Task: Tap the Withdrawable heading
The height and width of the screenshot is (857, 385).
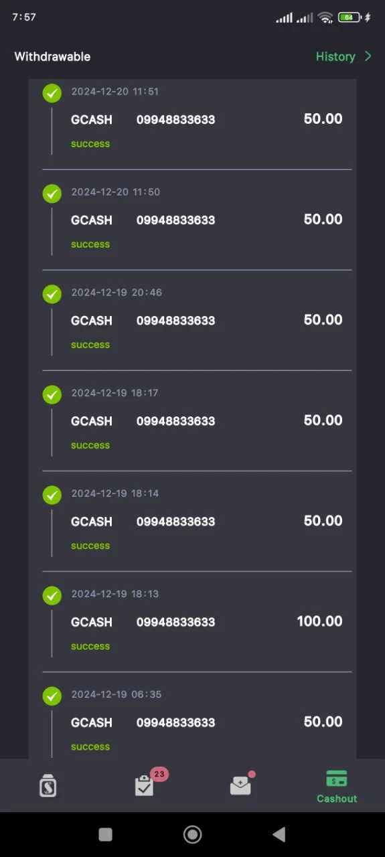Action: pos(52,57)
